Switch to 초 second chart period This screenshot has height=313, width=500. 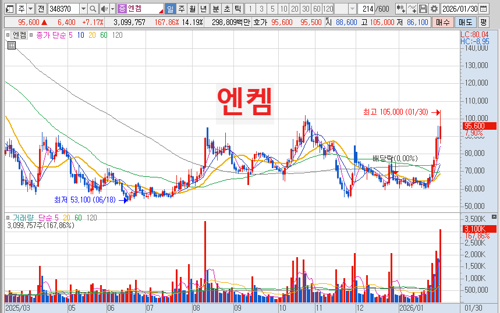tap(227, 9)
